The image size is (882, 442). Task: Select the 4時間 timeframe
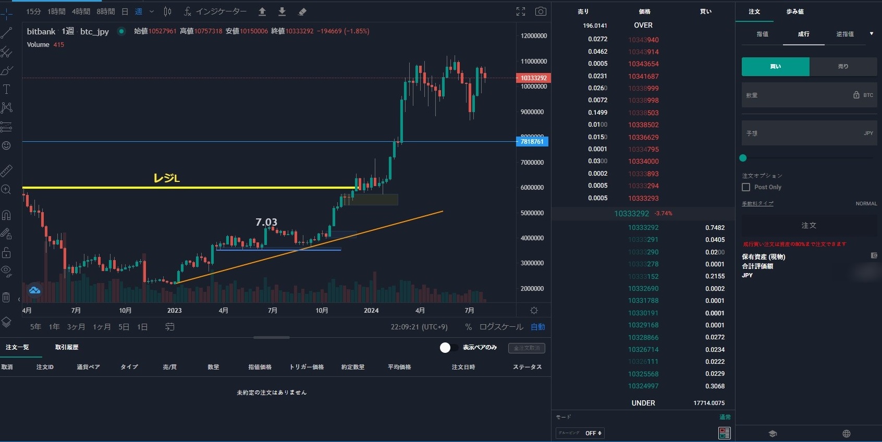coord(81,11)
